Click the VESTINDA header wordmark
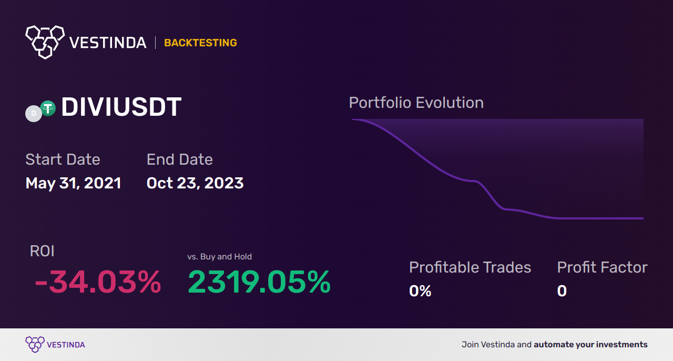The height and width of the screenshot is (361, 673). click(108, 43)
